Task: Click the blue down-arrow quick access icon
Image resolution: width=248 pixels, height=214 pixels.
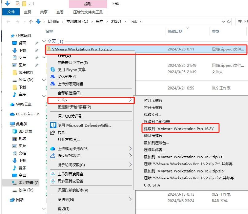Action: coord(7,3)
